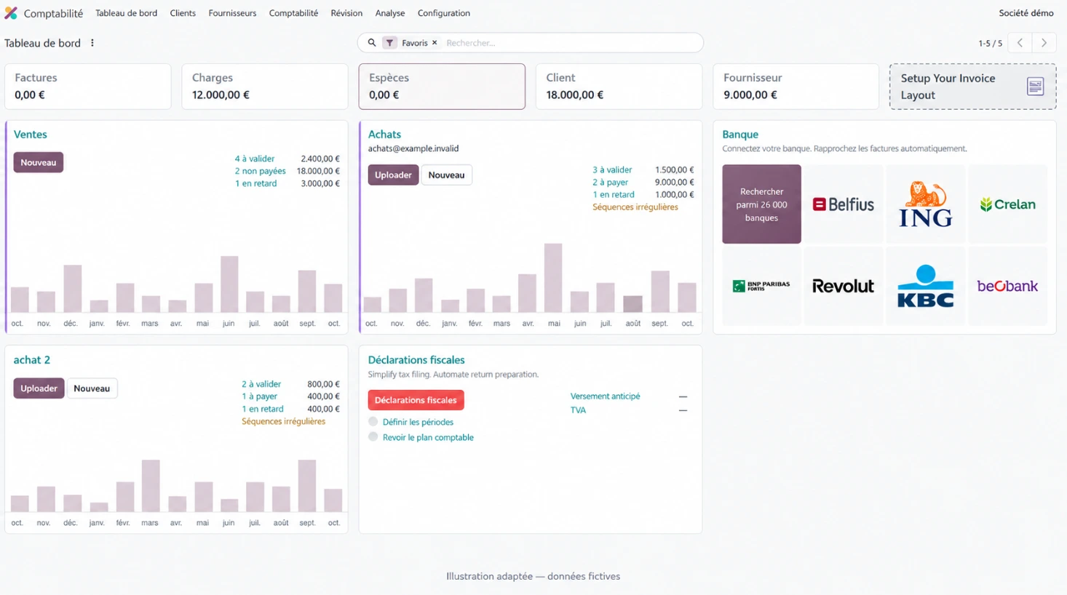
Task: Open the Comptabilité menu in the top bar
Action: tap(293, 13)
